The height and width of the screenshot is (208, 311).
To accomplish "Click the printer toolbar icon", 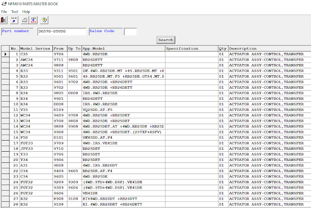I will click(25, 20).
